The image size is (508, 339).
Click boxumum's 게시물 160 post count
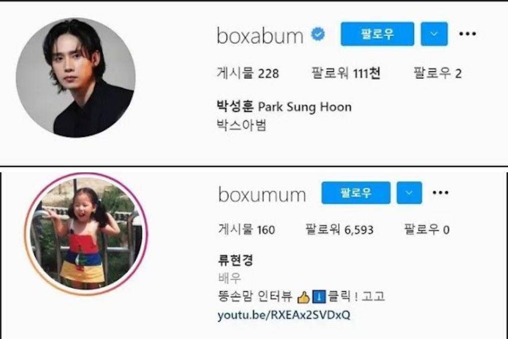[246, 230]
